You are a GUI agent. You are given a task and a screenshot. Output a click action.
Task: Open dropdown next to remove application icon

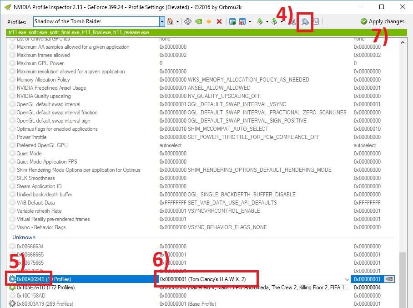point(250,21)
